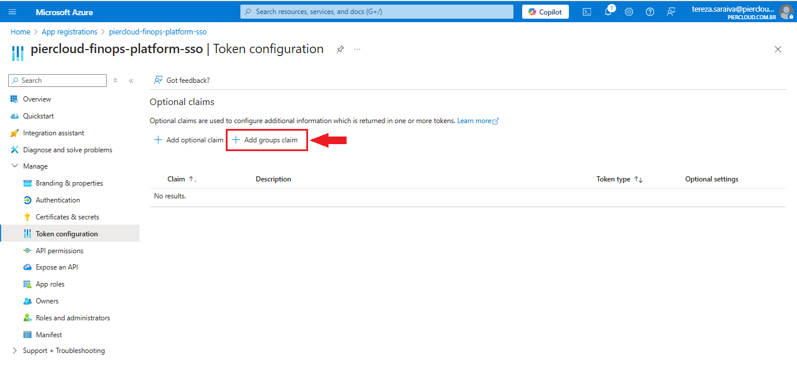Open the Help question mark icon
797x367 pixels.
point(650,12)
